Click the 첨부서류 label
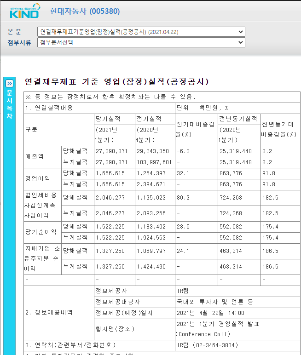Screen dimensions: 301x355 click(19, 43)
